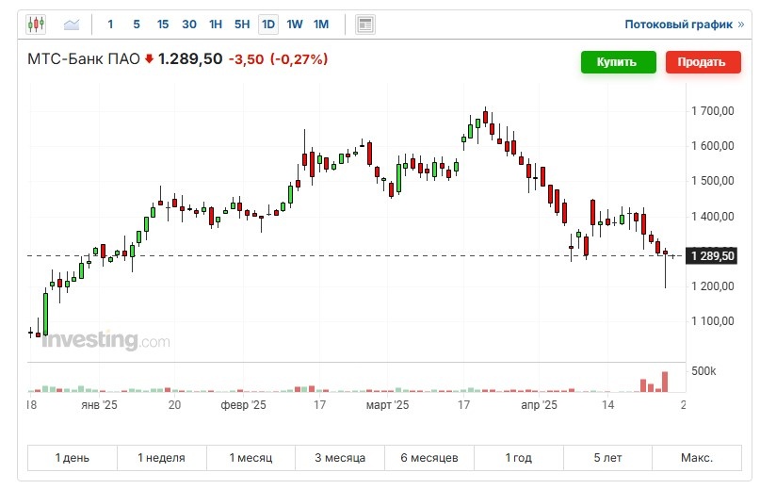This screenshot has height=489, width=760.
Task: Show the 3 месяца range
Action: coord(340,458)
